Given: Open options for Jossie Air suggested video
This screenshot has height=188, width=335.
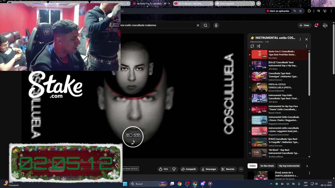Looking at the screenshot, I should [x=309, y=173].
